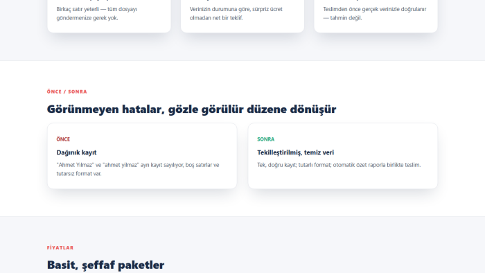Click the FİYATLAR section label

pyautogui.click(x=60, y=247)
